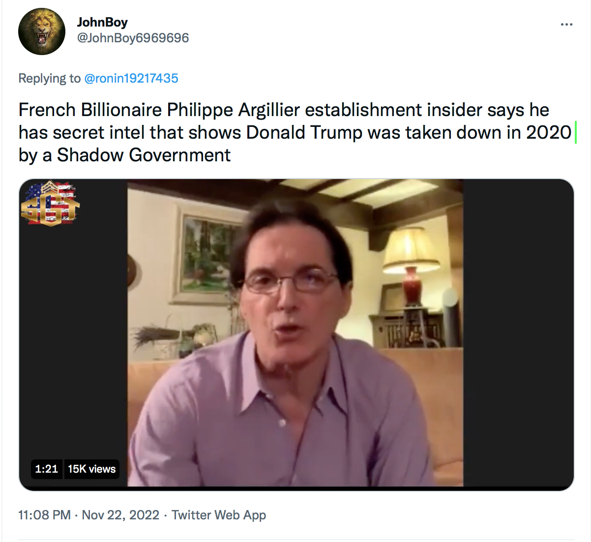Click the 1:21 video duration badge
Image resolution: width=591 pixels, height=542 pixels.
[x=47, y=469]
